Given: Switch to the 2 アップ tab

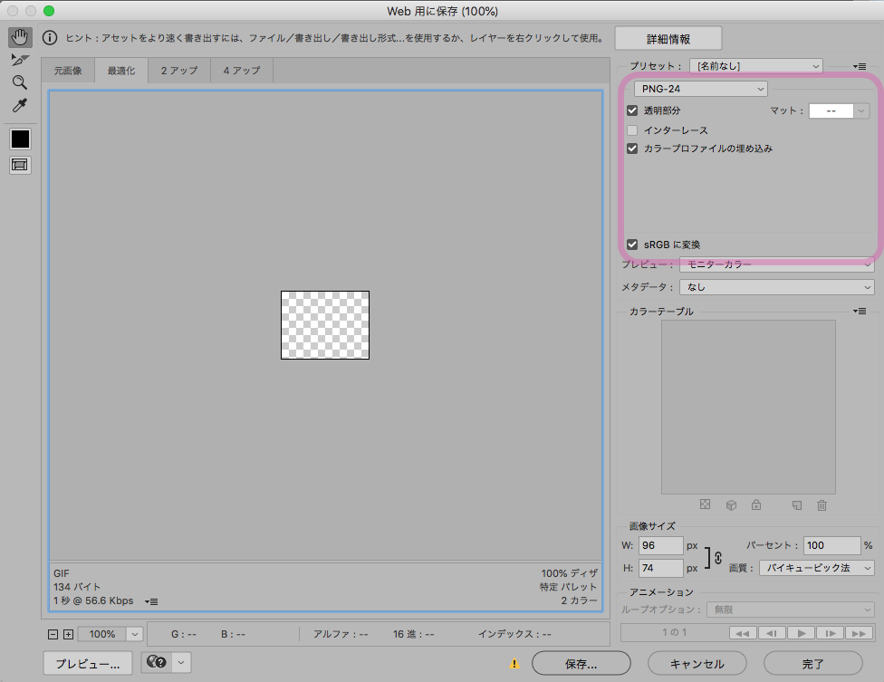Looking at the screenshot, I should coord(179,71).
